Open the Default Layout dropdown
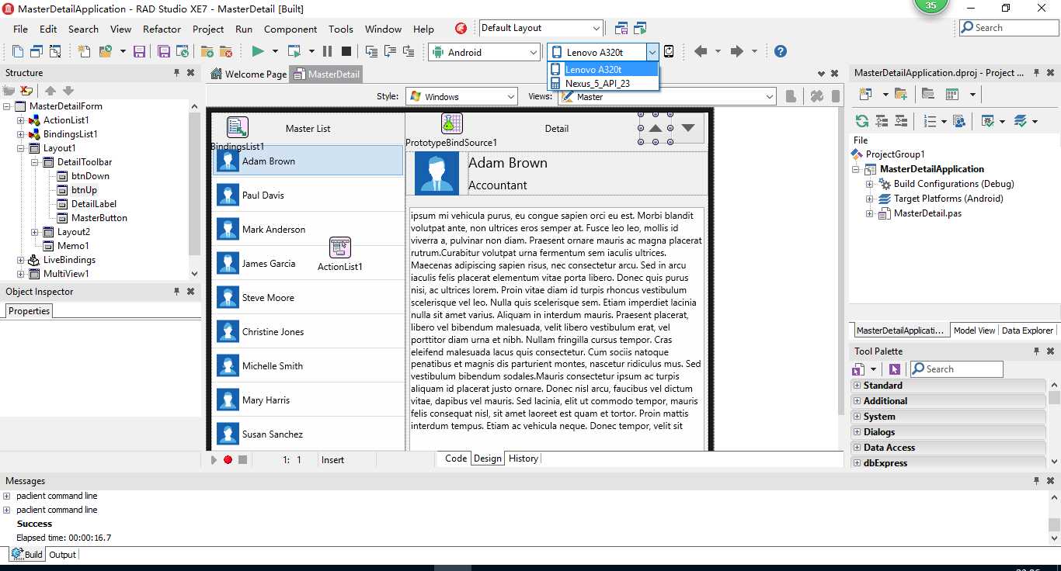The width and height of the screenshot is (1061, 571). [597, 28]
